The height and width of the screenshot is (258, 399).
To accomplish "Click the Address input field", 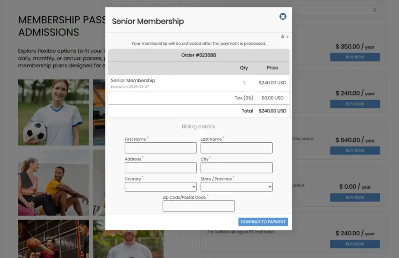I will 160,167.
